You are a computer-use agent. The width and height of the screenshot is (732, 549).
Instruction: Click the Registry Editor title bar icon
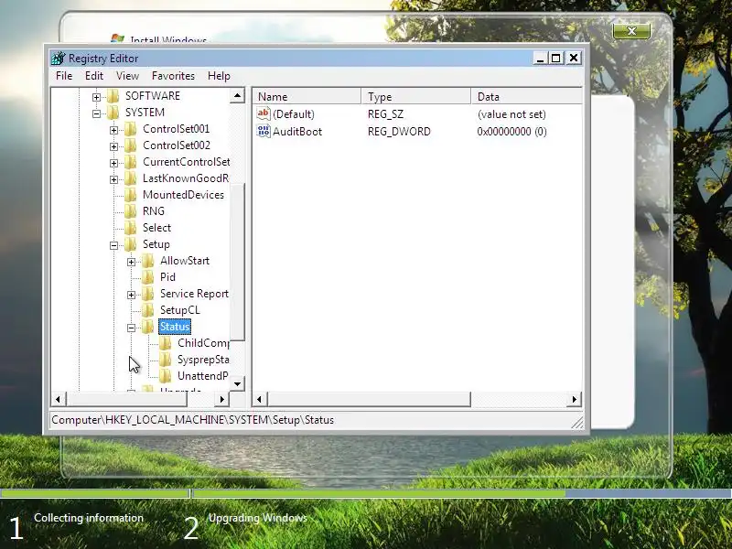[x=58, y=59]
